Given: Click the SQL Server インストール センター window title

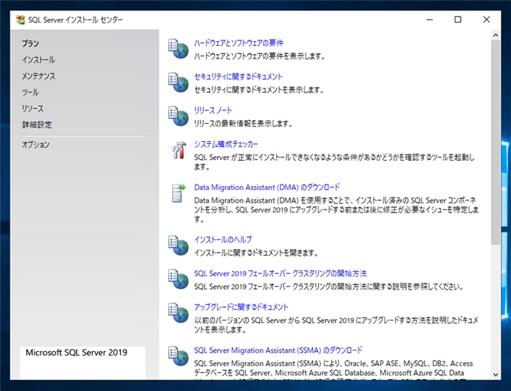Looking at the screenshot, I should tap(75, 20).
